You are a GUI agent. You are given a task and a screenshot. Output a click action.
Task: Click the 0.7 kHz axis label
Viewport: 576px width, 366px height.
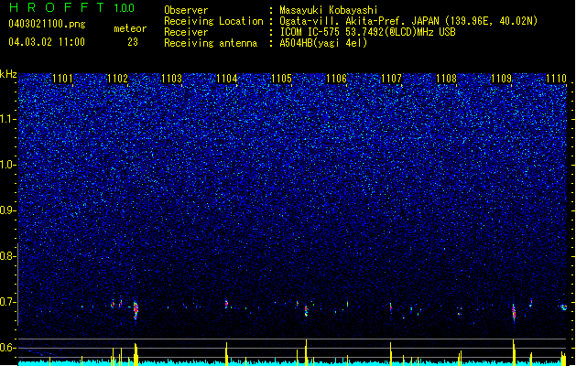coord(8,302)
